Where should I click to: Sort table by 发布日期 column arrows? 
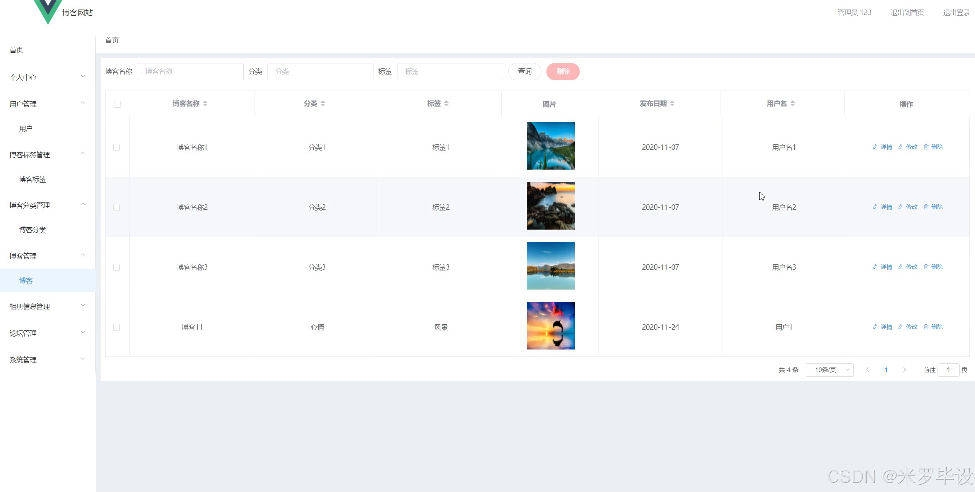pyautogui.click(x=672, y=104)
